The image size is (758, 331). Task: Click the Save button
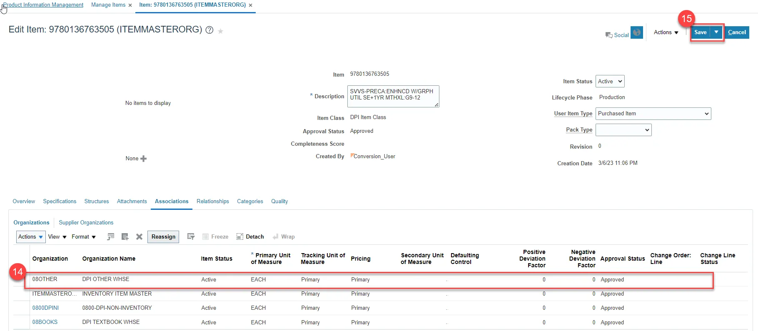coord(701,32)
